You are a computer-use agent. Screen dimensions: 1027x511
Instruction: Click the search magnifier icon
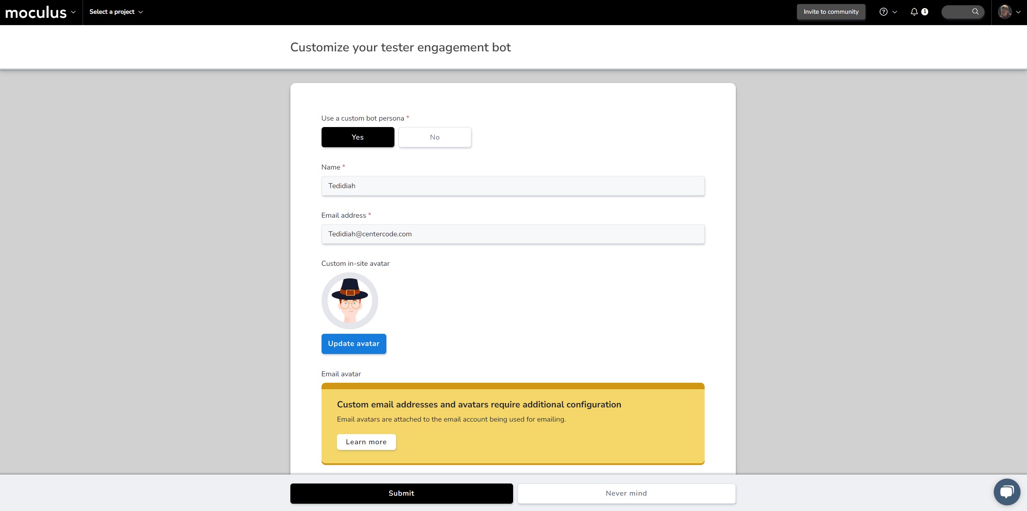point(975,12)
